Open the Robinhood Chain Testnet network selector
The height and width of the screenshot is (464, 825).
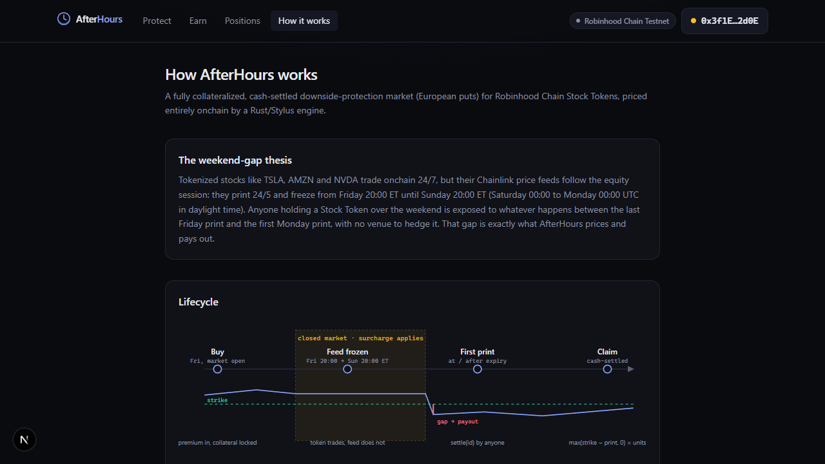(623, 21)
